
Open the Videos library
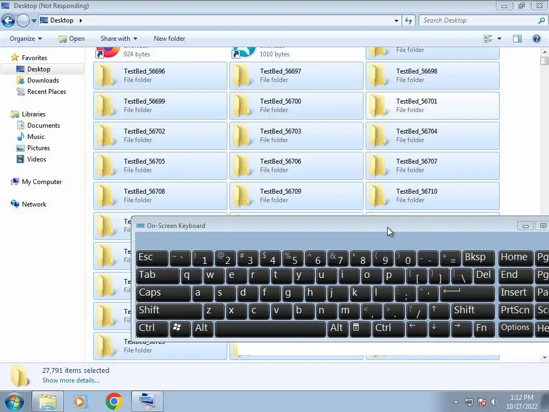tap(36, 159)
